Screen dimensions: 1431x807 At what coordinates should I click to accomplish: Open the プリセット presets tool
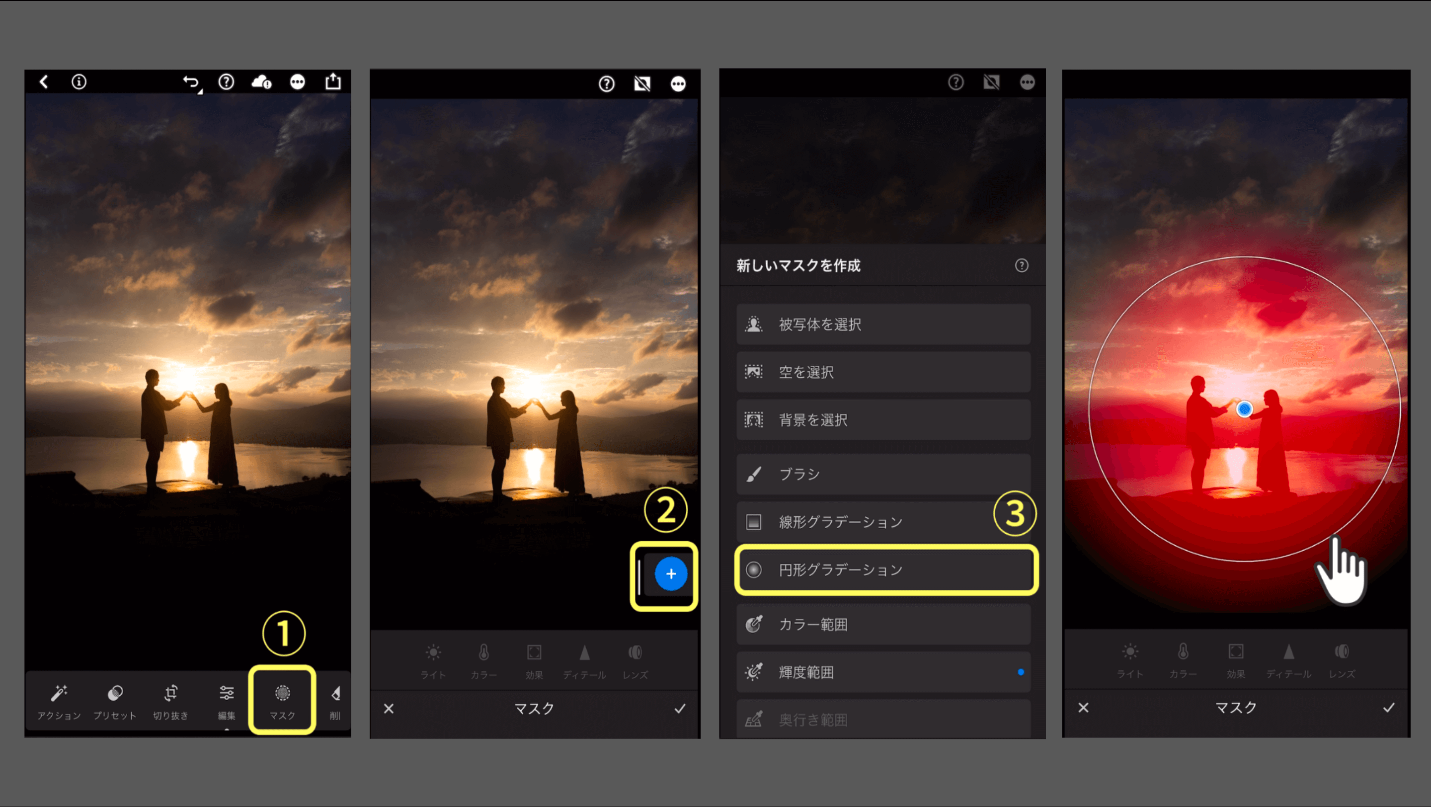115,700
